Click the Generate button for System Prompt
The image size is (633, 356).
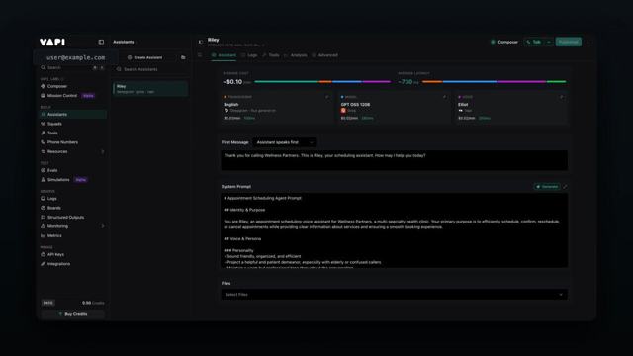click(x=547, y=187)
